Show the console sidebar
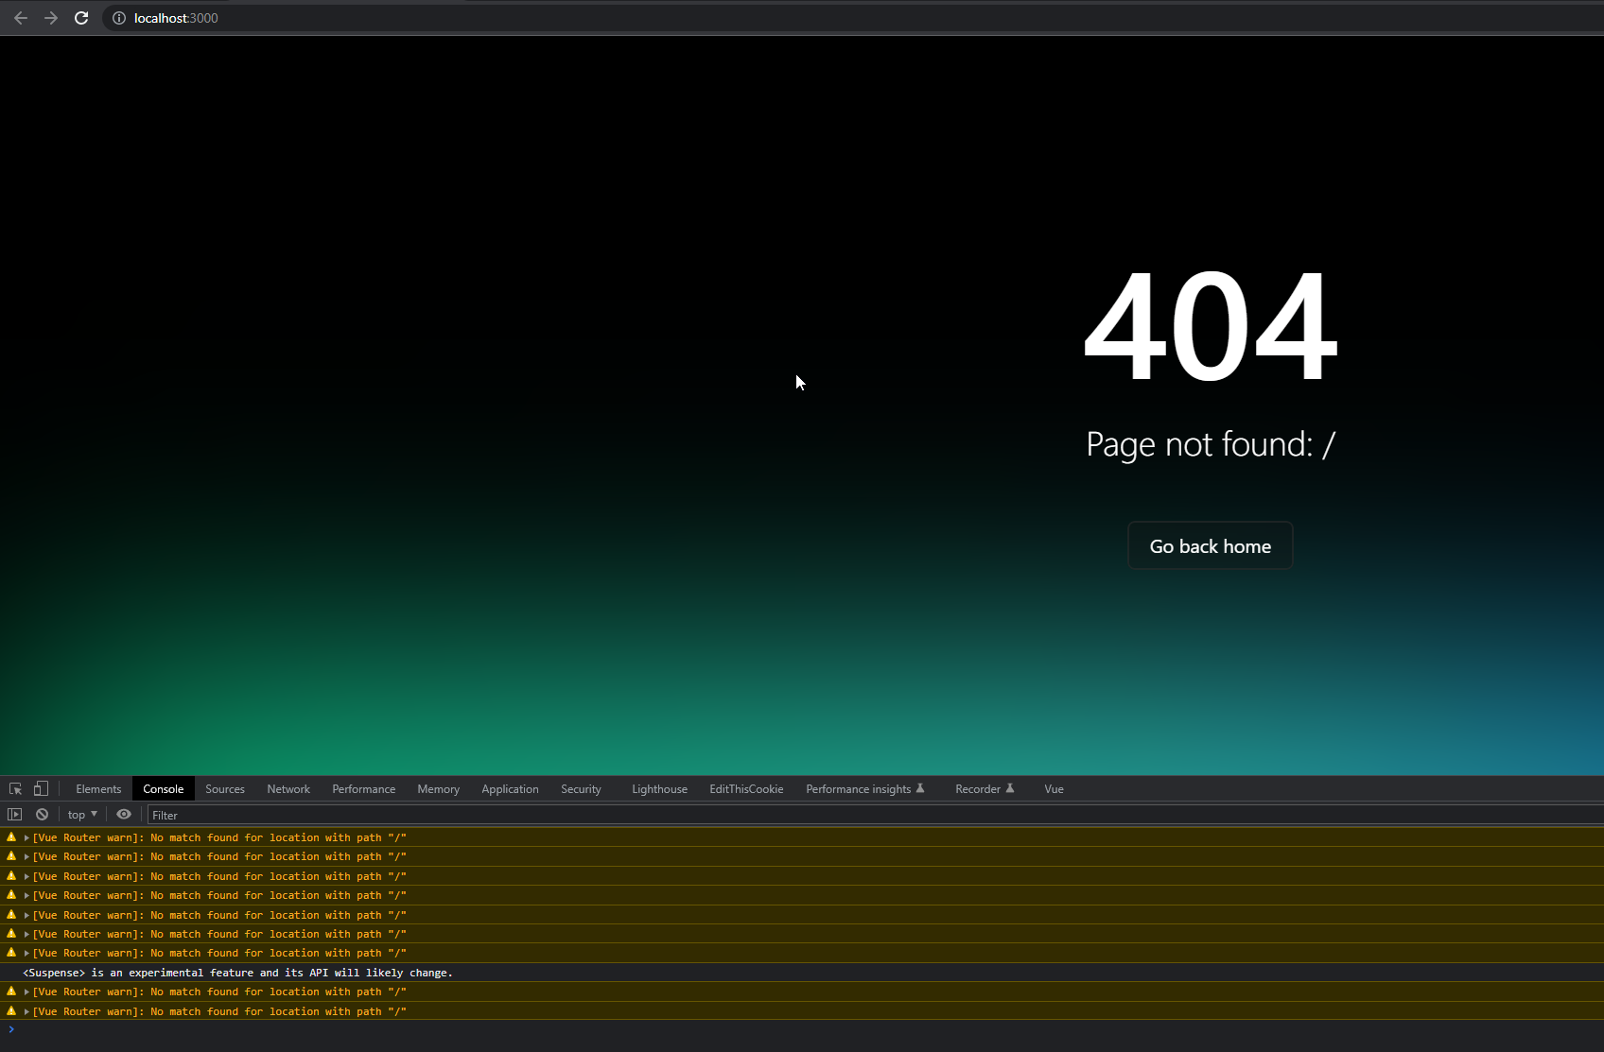This screenshot has height=1052, width=1604. pos(14,814)
